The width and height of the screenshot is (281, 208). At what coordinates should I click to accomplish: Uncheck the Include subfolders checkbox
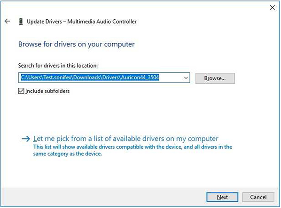point(21,91)
